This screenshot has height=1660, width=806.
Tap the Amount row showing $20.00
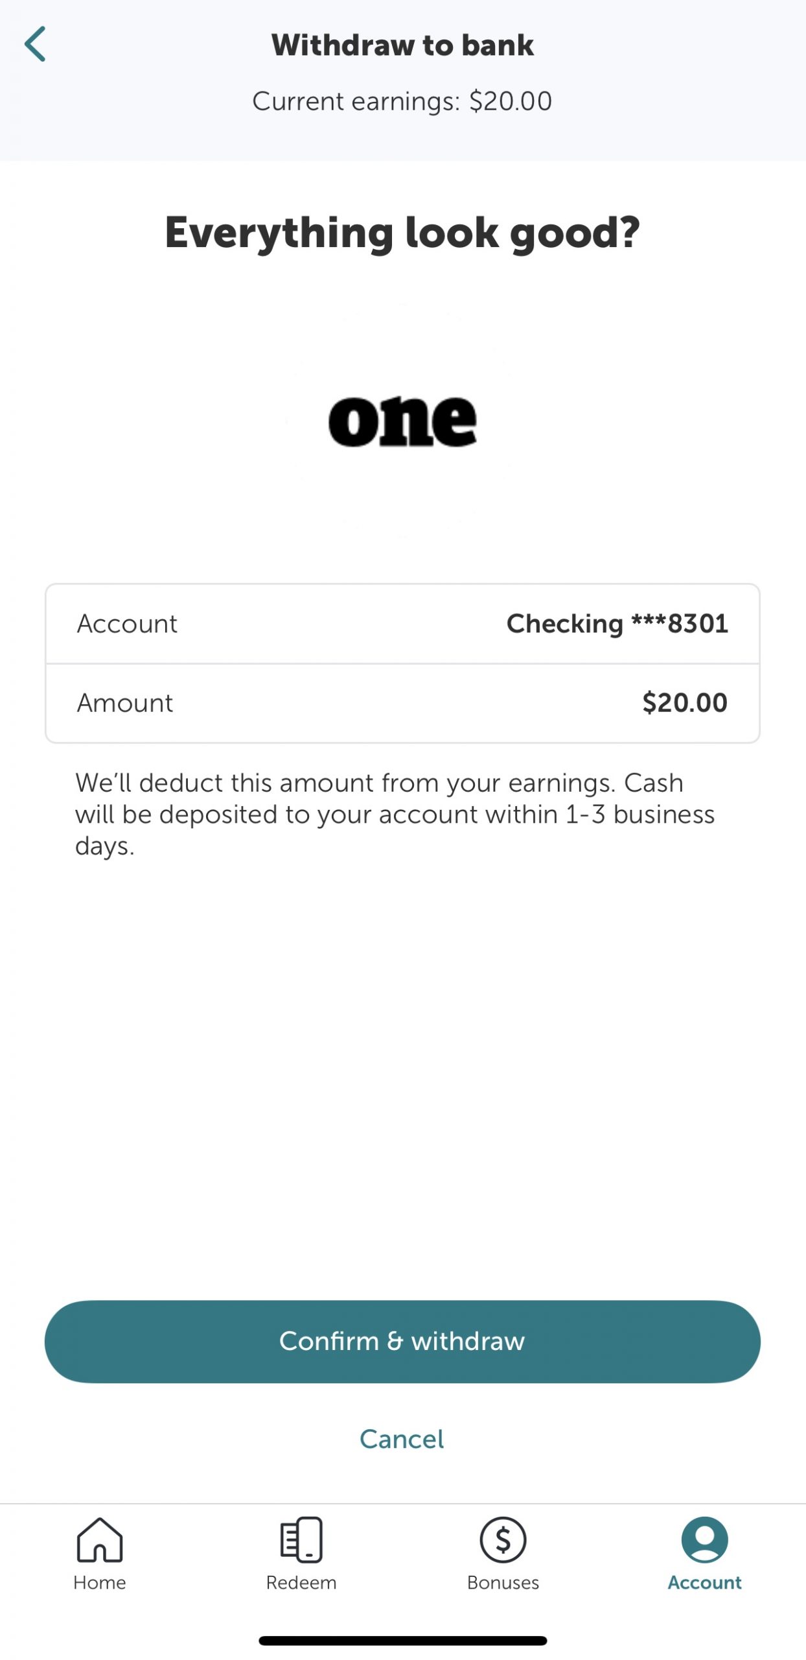(402, 704)
